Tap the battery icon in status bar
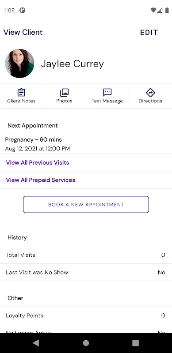This screenshot has height=353, width=172. point(167,10)
